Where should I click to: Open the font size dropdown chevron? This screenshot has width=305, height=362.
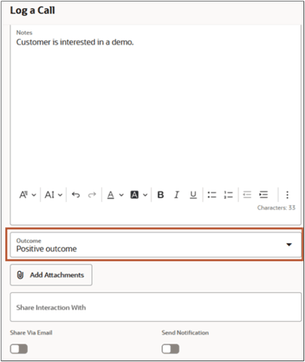click(34, 195)
